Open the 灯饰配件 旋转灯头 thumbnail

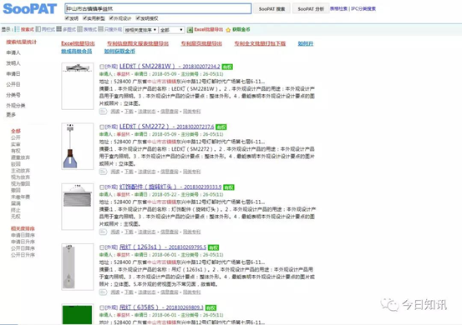click(78, 207)
